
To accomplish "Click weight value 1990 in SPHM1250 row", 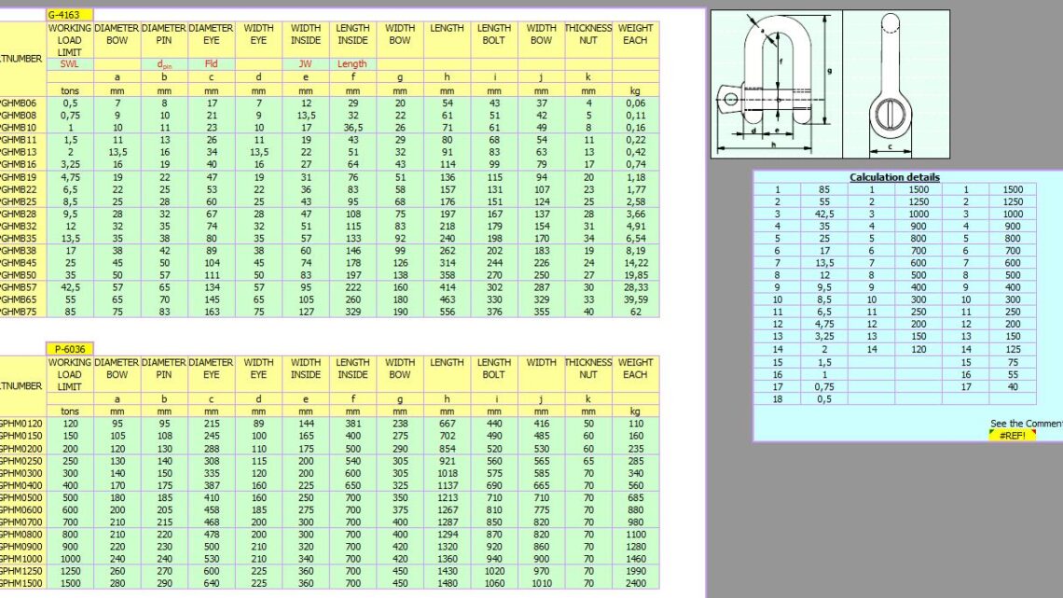I will [x=635, y=571].
